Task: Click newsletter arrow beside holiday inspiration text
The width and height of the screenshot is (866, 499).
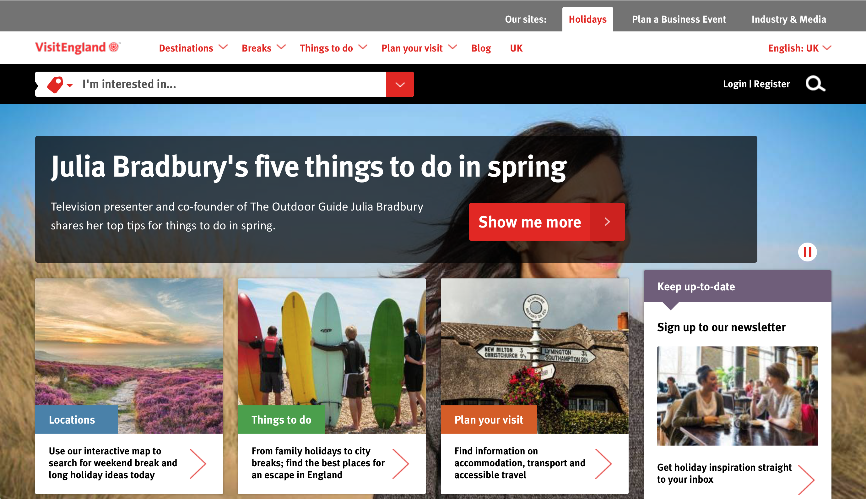Action: tap(806, 480)
